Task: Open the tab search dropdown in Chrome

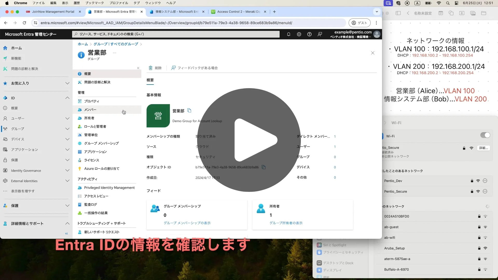Action: click(x=377, y=12)
